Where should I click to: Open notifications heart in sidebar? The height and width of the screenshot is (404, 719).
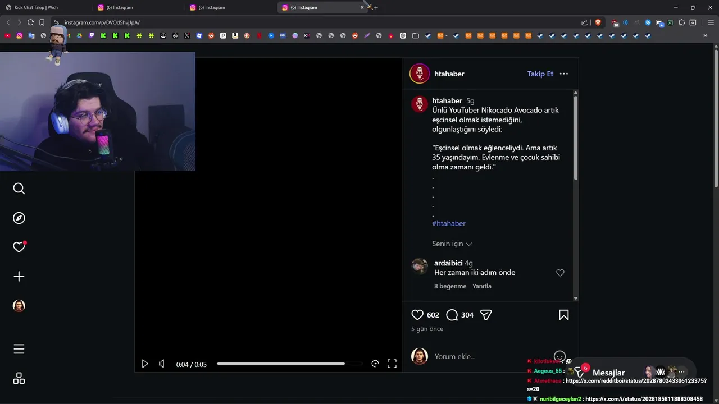point(19,247)
